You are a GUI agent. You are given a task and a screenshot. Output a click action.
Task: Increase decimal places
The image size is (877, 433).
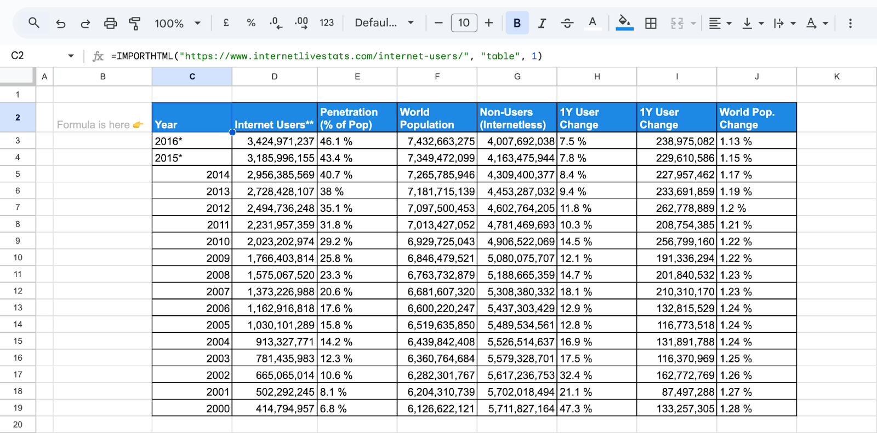tap(301, 23)
